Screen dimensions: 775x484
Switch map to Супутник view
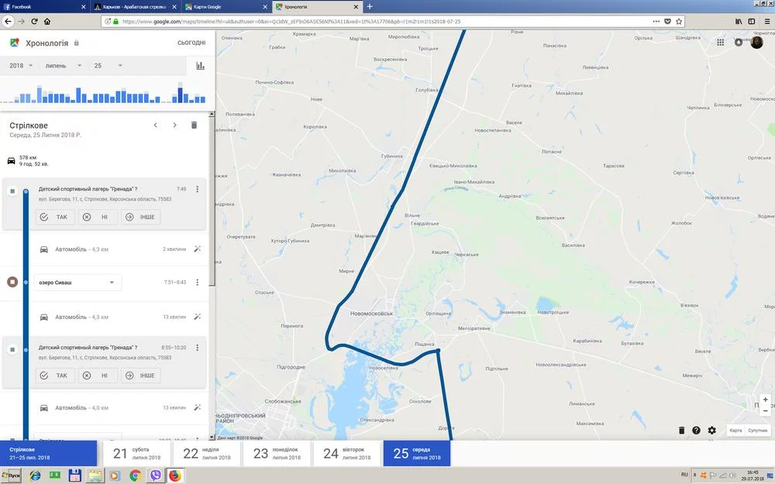[757, 430]
